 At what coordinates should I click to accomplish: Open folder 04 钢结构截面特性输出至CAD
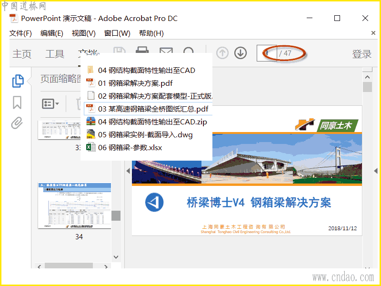pyautogui.click(x=147, y=70)
